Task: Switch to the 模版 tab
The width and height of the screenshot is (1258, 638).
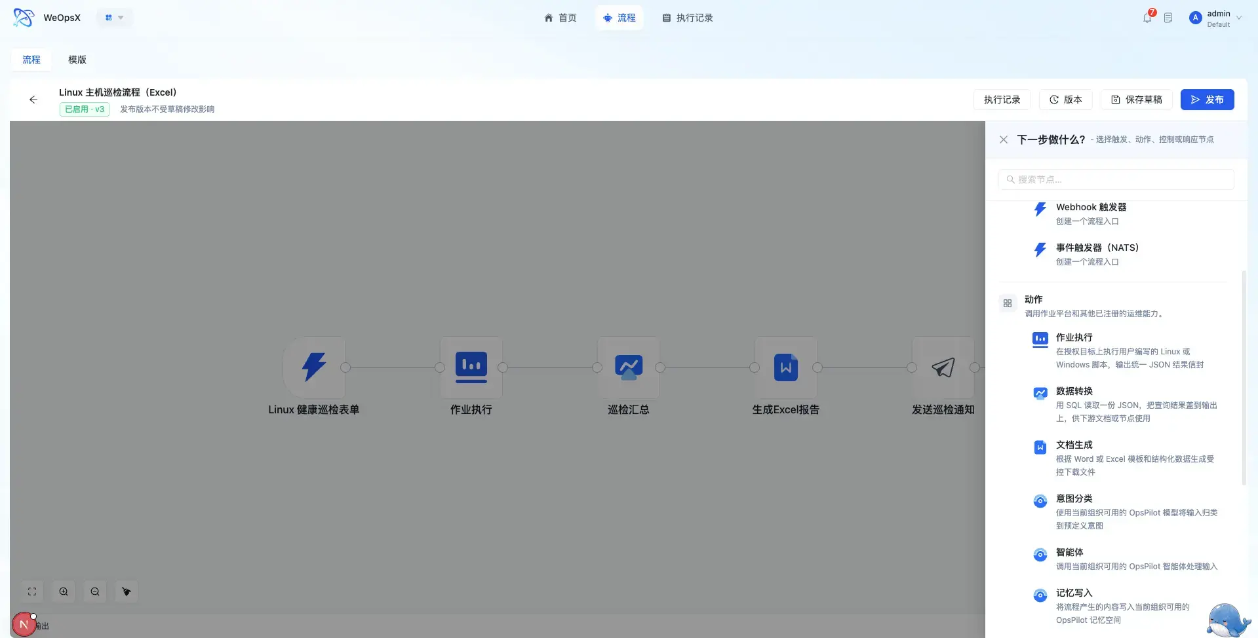Action: tap(77, 60)
